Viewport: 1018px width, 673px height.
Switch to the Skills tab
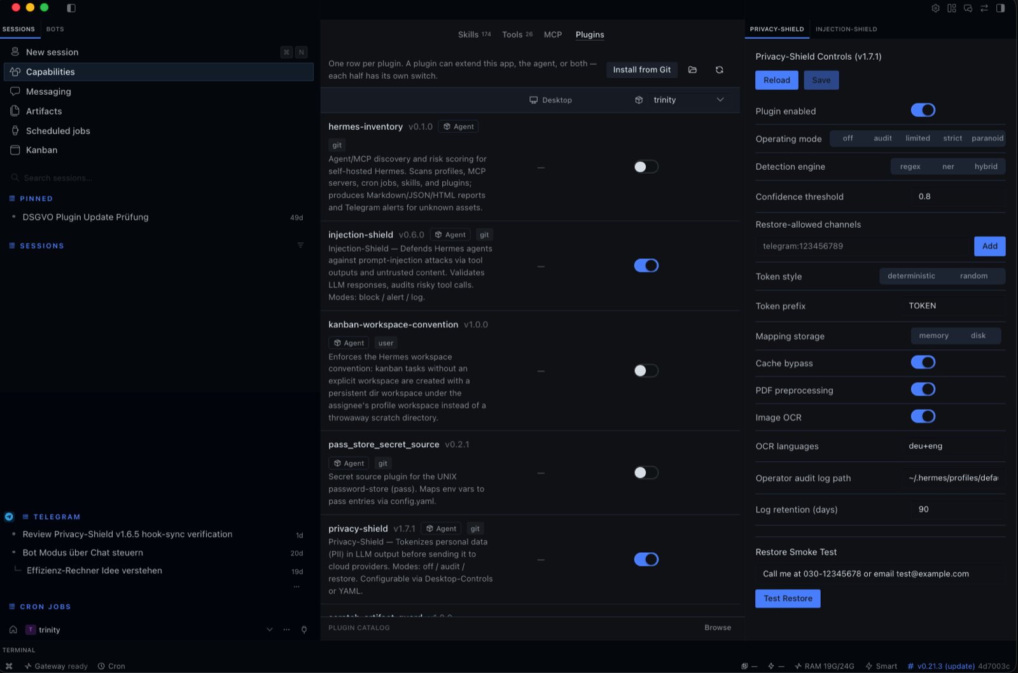[x=474, y=34]
